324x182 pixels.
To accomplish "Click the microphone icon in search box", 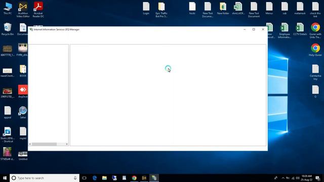I will coord(75,178).
